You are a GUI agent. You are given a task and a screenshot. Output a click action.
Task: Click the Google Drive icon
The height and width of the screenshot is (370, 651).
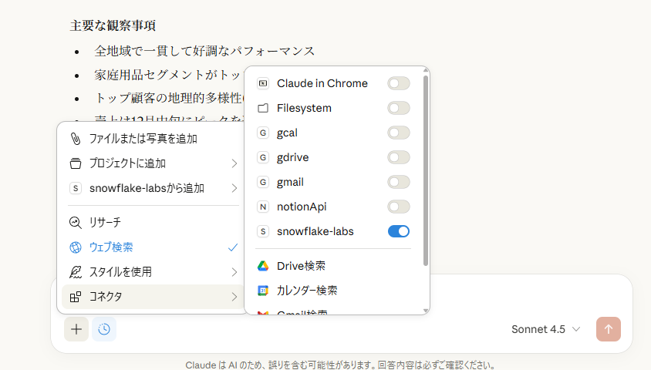(x=263, y=266)
